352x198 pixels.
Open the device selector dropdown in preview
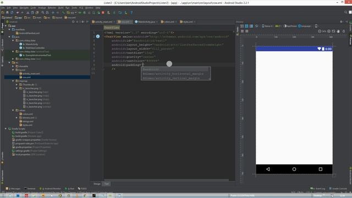click(x=268, y=26)
